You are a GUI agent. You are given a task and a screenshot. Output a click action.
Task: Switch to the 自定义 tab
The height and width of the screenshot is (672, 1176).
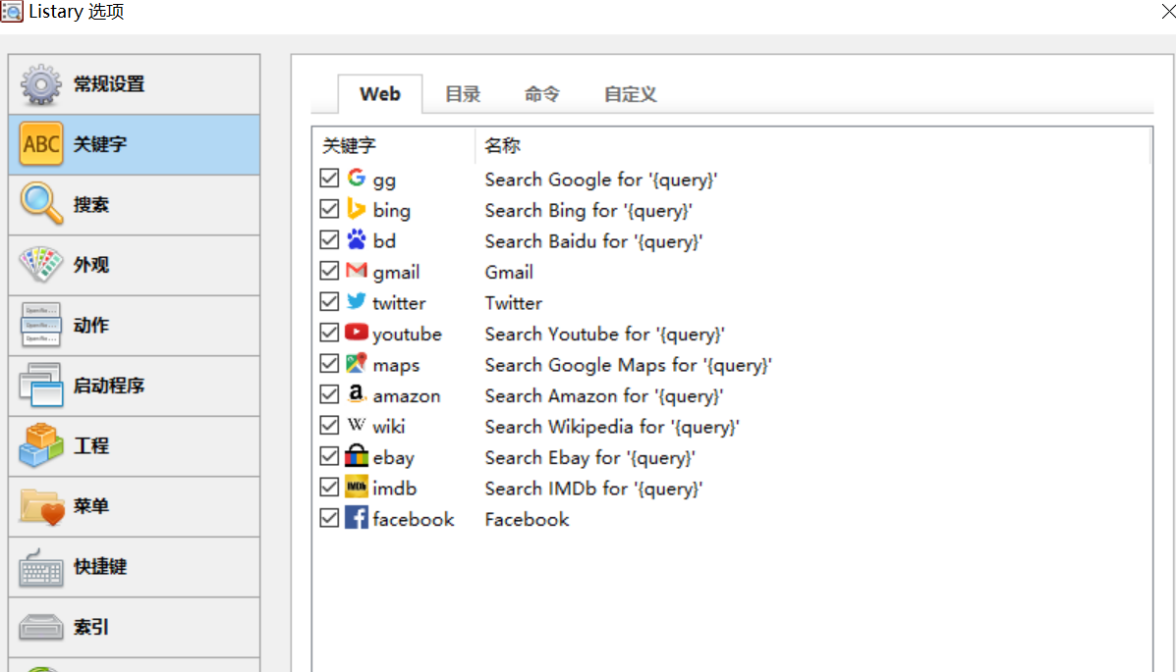point(630,94)
